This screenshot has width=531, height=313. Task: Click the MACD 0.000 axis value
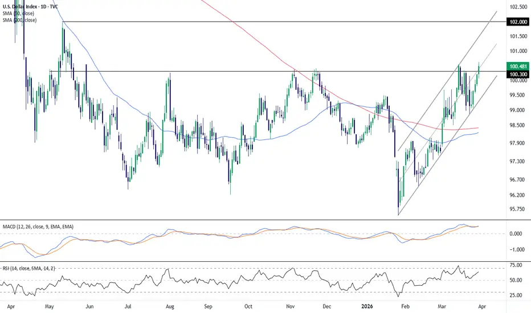click(516, 233)
